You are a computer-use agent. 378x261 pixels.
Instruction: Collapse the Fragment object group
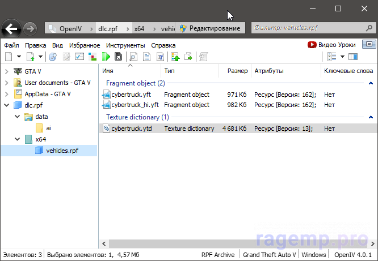pos(371,83)
